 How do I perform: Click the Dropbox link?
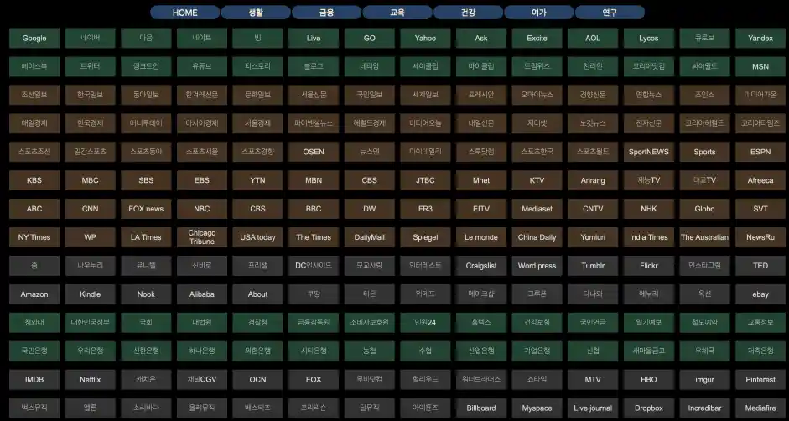point(649,408)
